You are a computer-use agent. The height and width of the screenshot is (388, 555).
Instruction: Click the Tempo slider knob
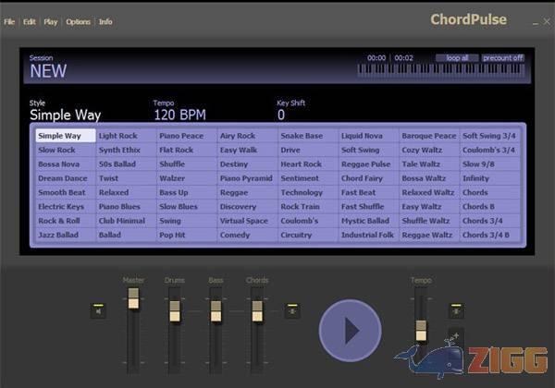coord(421,330)
